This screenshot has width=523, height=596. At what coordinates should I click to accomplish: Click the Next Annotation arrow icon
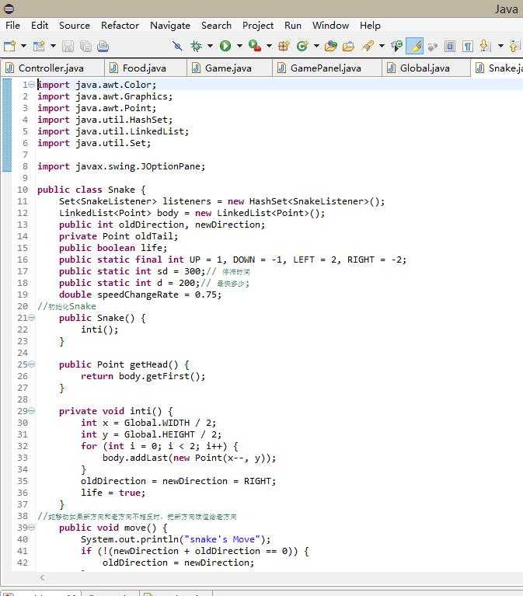coord(485,46)
